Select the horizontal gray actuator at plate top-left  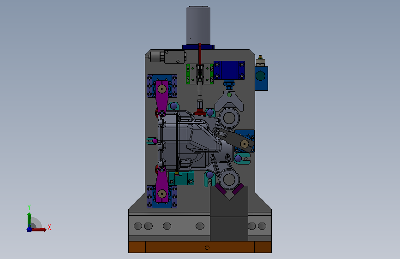point(167,57)
